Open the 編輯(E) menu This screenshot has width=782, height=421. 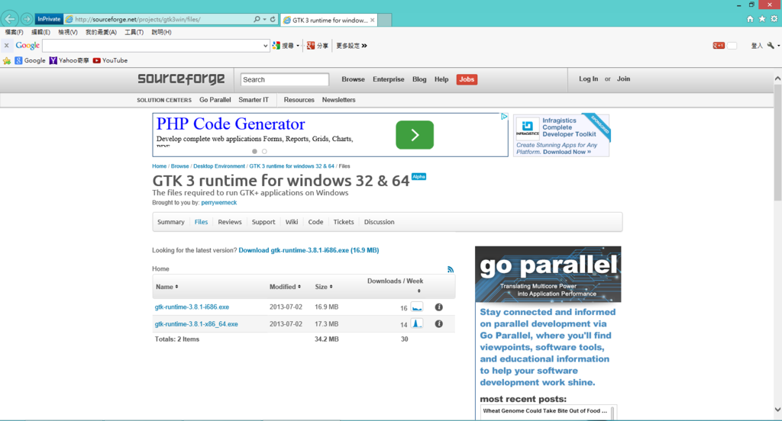pyautogui.click(x=41, y=32)
